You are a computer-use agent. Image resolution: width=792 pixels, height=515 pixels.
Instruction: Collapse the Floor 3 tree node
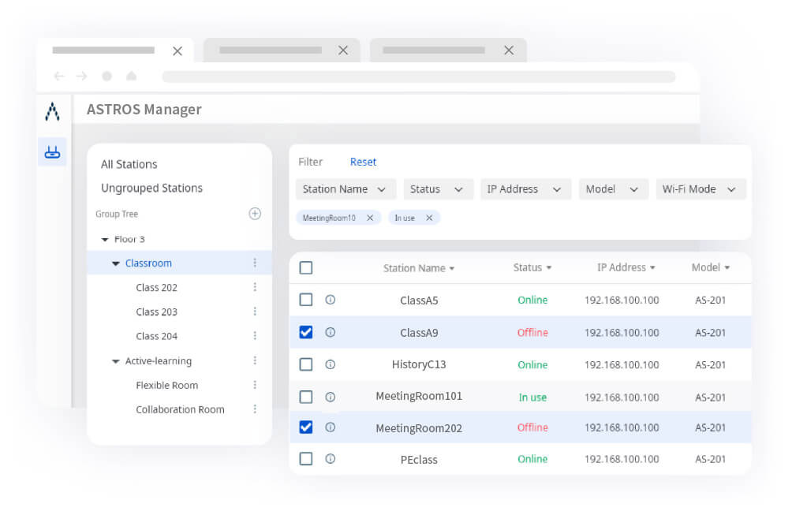click(105, 239)
